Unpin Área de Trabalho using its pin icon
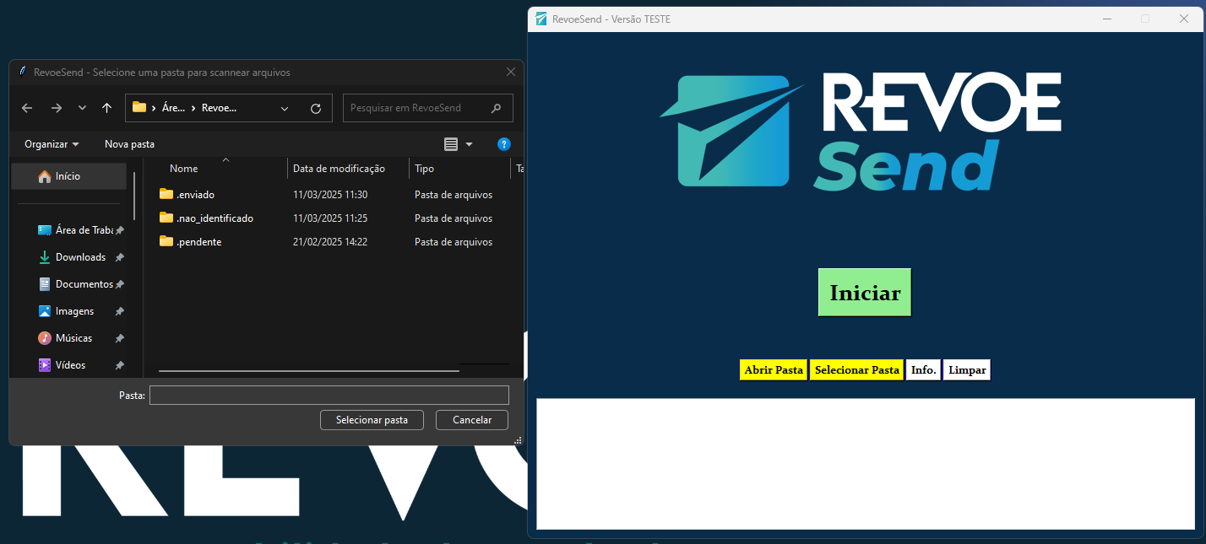The height and width of the screenshot is (544, 1206). [x=120, y=230]
